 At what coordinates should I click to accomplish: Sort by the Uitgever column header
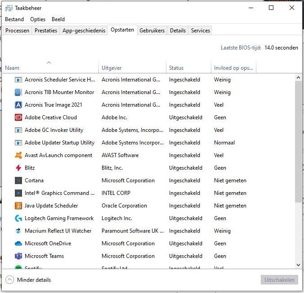click(x=133, y=68)
